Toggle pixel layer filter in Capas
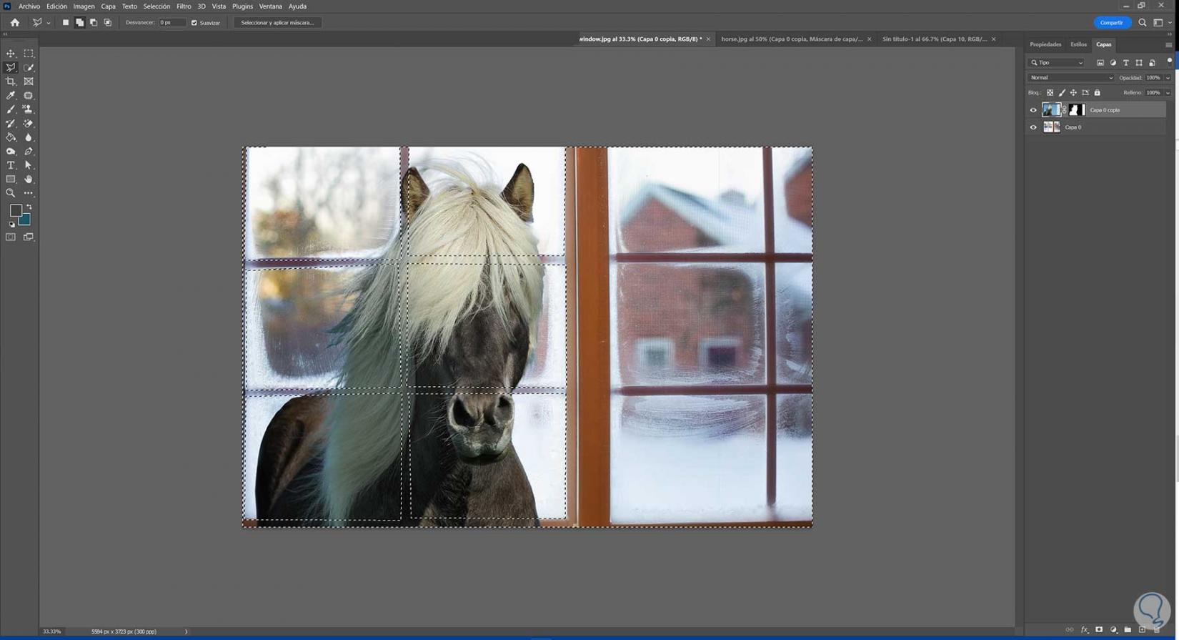This screenshot has width=1179, height=640. 1100,63
